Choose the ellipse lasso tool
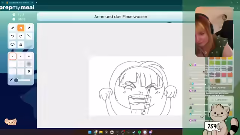The image size is (240, 135). [x=12, y=44]
